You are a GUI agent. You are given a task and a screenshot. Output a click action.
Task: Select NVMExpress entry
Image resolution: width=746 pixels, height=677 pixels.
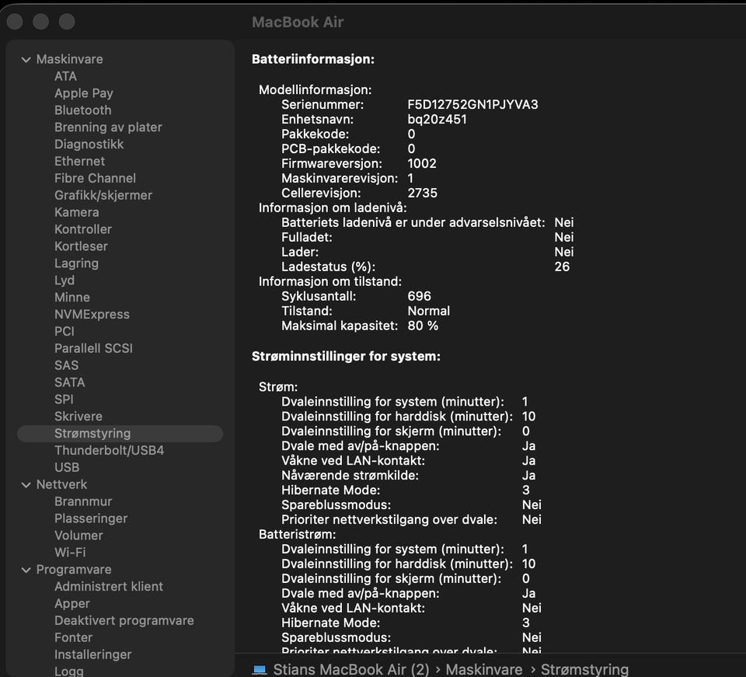tap(92, 315)
